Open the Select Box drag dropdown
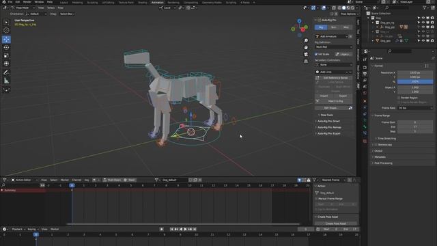Image resolution: width=437 pixels, height=246 pixels. tap(68, 14)
